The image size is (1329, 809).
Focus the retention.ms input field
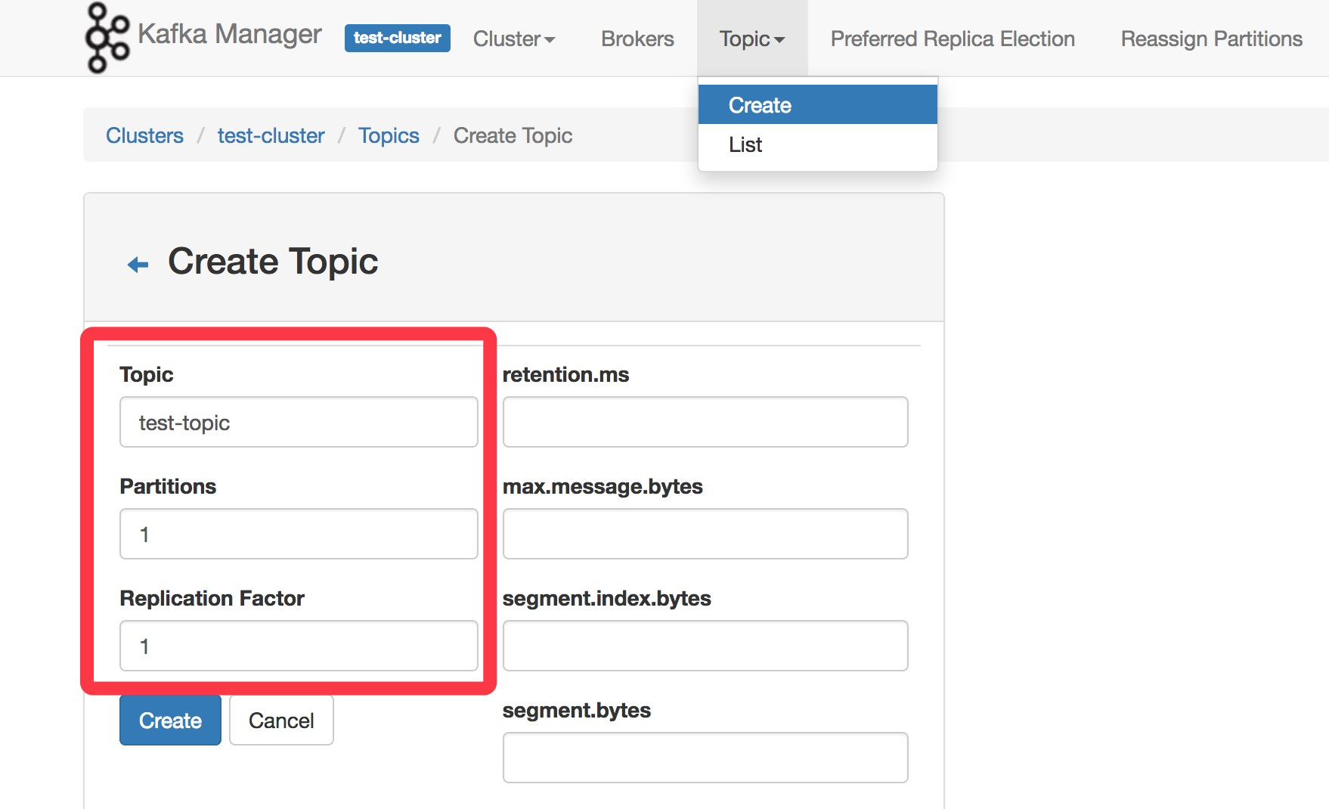point(705,422)
